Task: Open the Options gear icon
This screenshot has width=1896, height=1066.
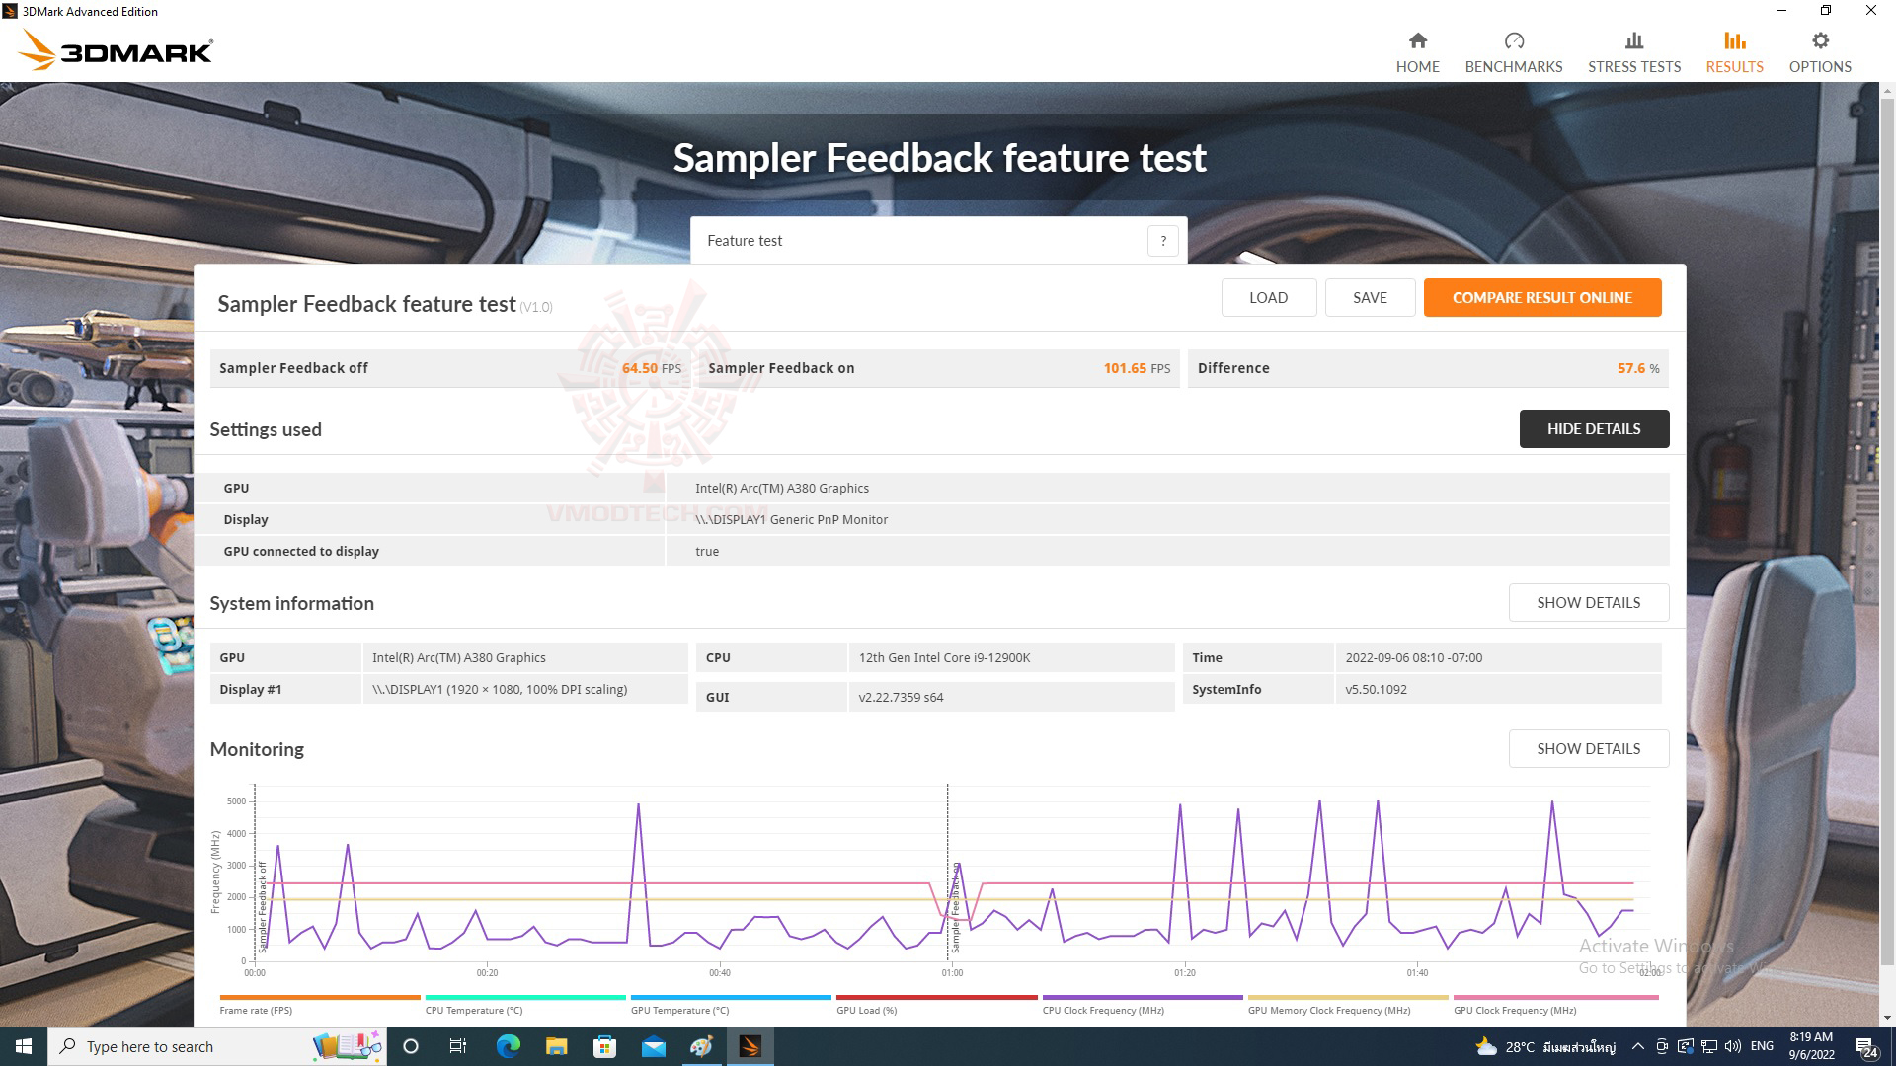Action: pos(1819,40)
